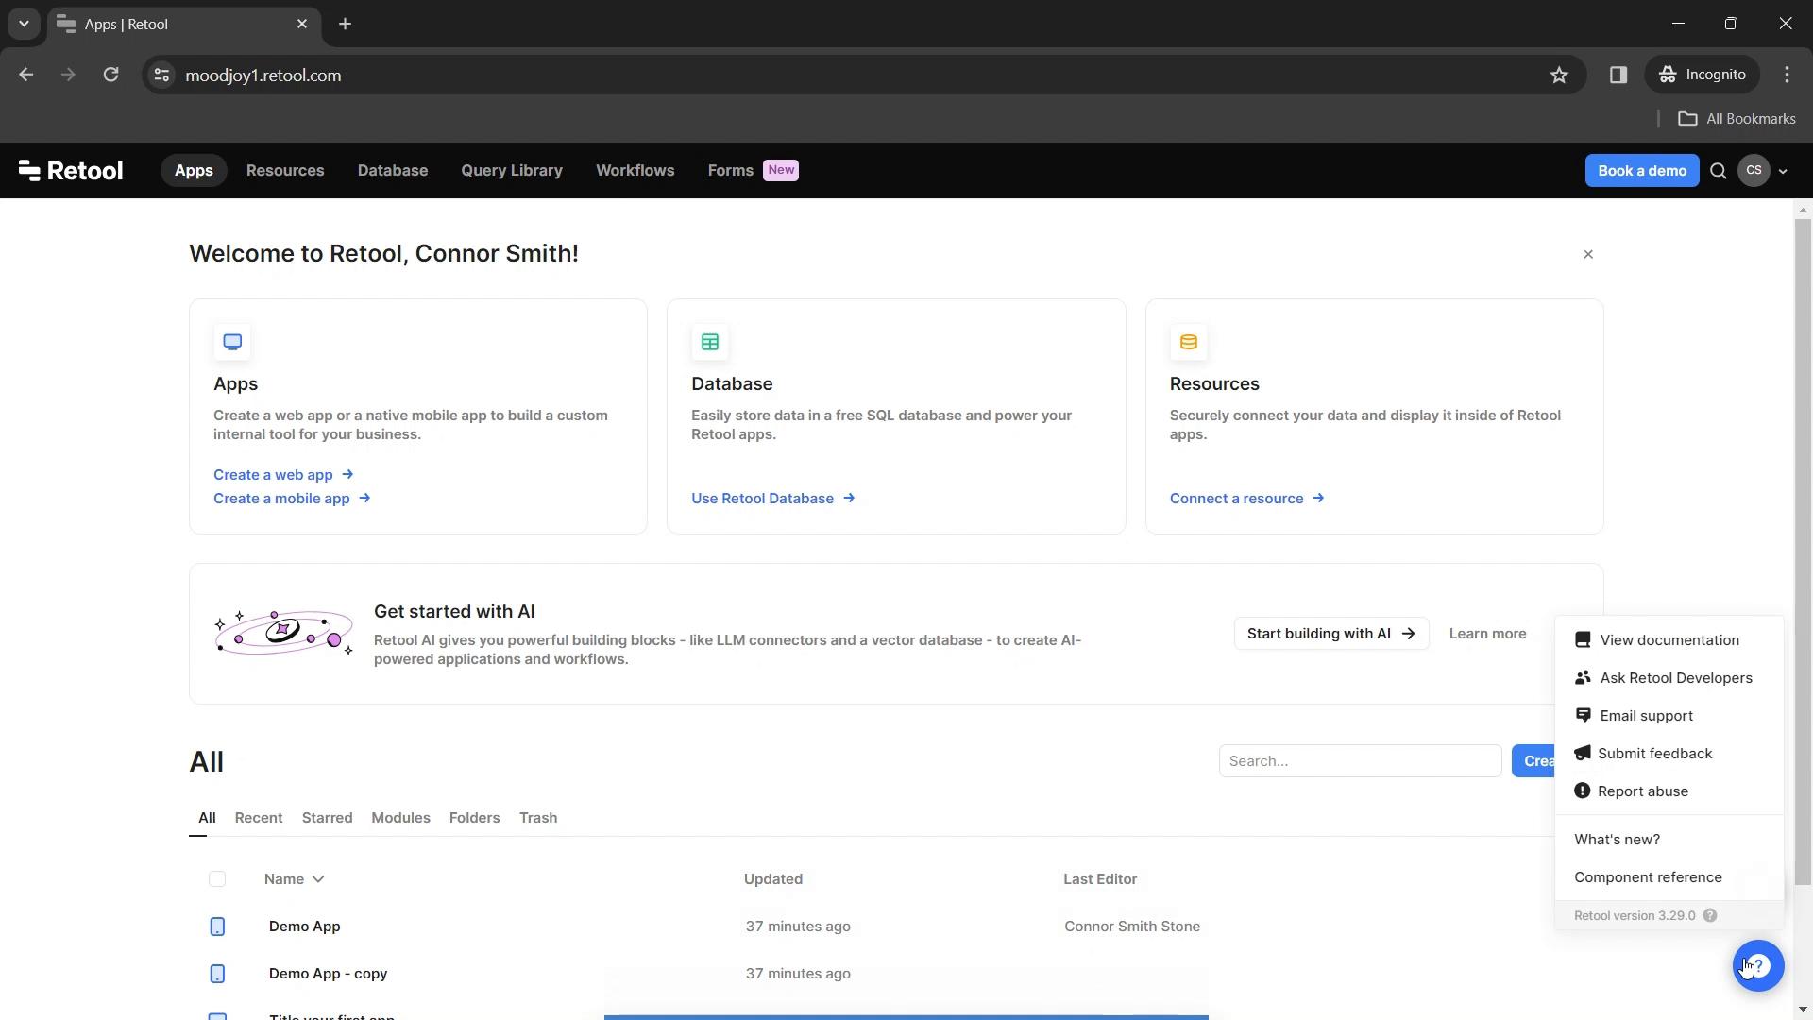The height and width of the screenshot is (1020, 1813).
Task: Open the browser tab dropdown arrow
Action: tap(23, 23)
